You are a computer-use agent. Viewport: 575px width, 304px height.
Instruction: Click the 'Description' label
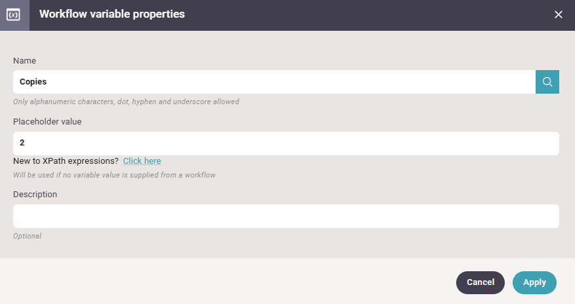(35, 195)
